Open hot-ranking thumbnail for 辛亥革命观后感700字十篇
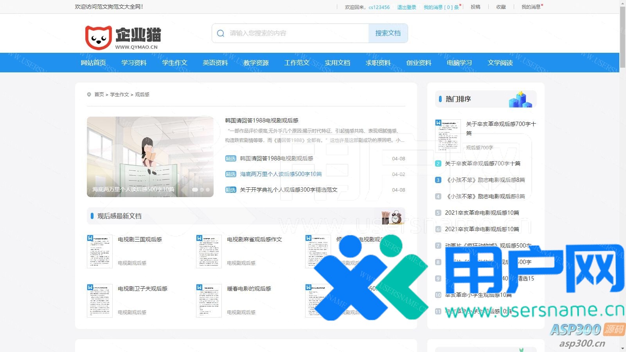This screenshot has height=352, width=626. click(x=448, y=136)
